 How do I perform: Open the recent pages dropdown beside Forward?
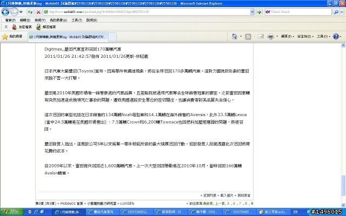point(21,12)
